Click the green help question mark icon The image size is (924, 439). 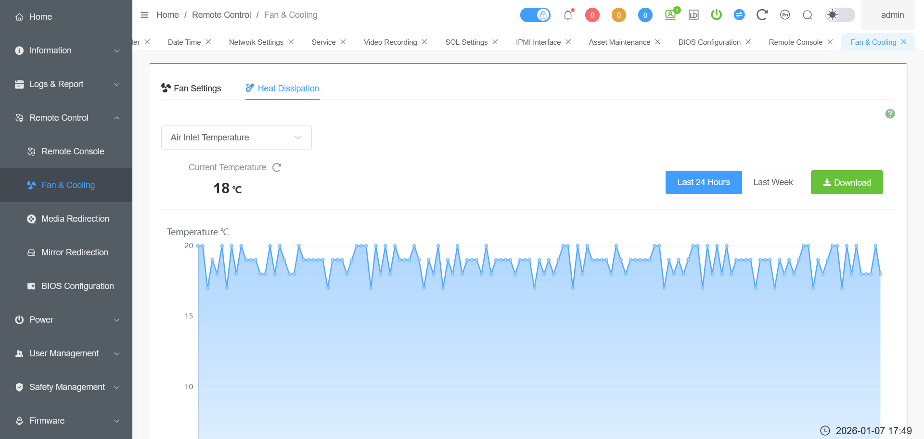pyautogui.click(x=890, y=114)
